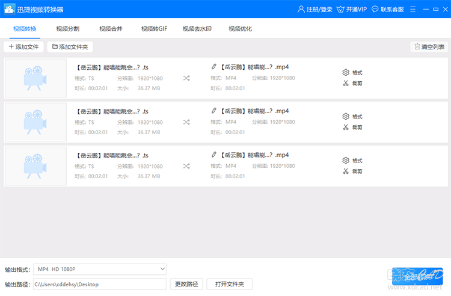Open the 注册/登录 account link

(x=314, y=9)
